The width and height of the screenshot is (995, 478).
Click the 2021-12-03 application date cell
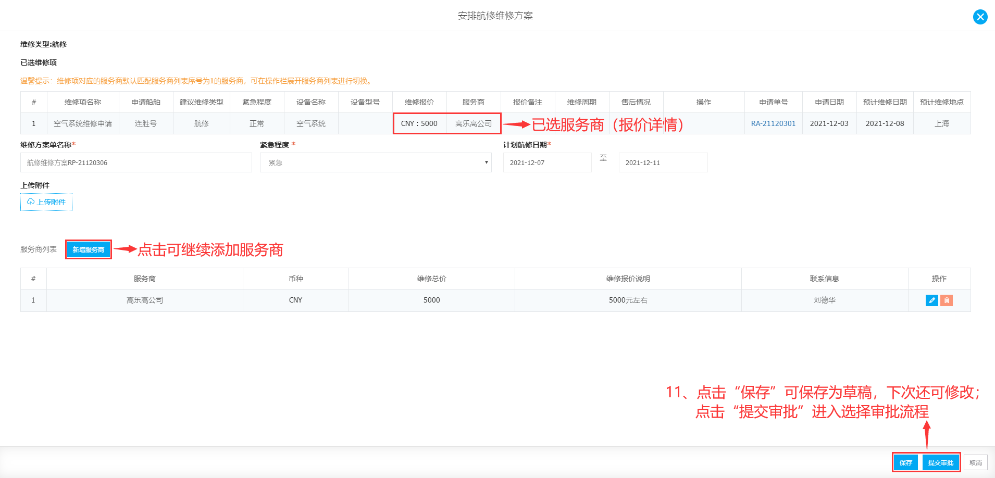pos(829,123)
